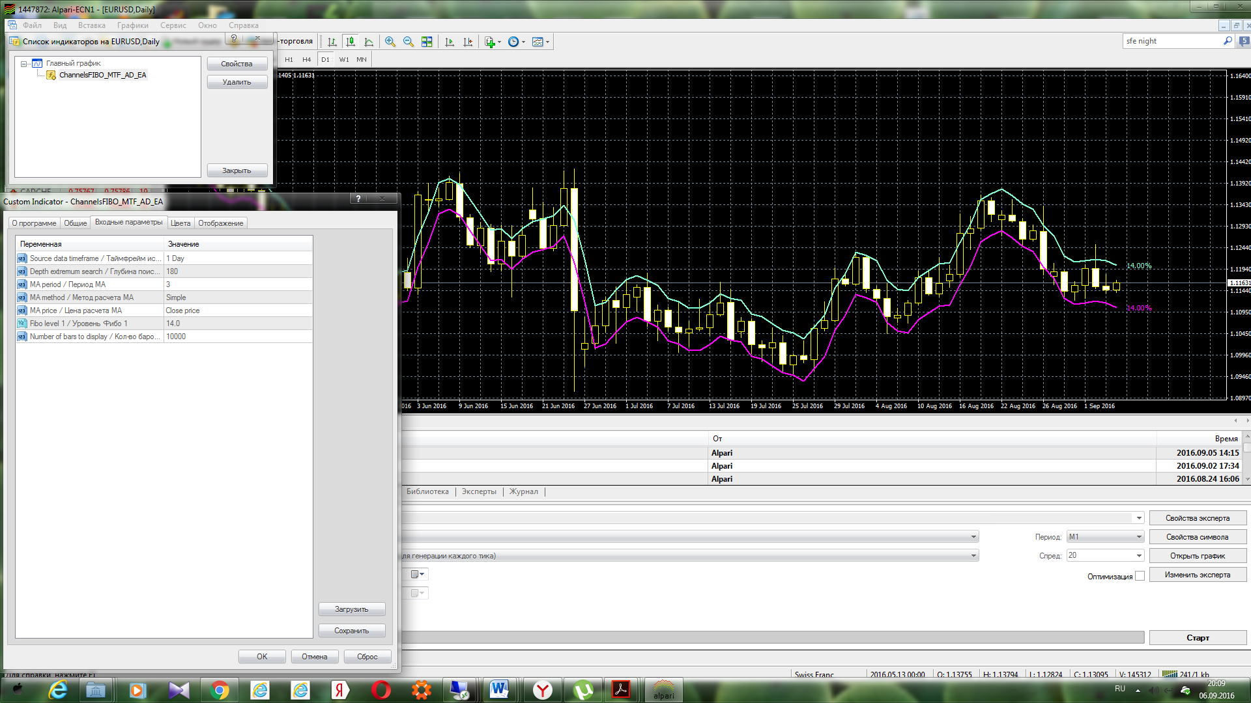
Task: Open Opera browser from taskbar
Action: (381, 690)
